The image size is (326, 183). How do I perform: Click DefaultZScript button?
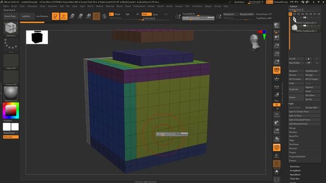coord(281,2)
